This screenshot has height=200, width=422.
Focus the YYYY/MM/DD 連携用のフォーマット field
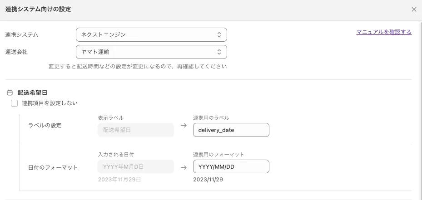(231, 166)
